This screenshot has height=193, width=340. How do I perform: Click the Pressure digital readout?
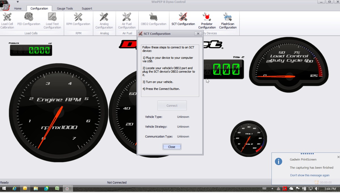coord(31,50)
